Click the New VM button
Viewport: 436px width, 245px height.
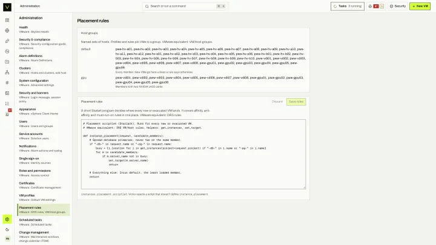tap(420, 6)
